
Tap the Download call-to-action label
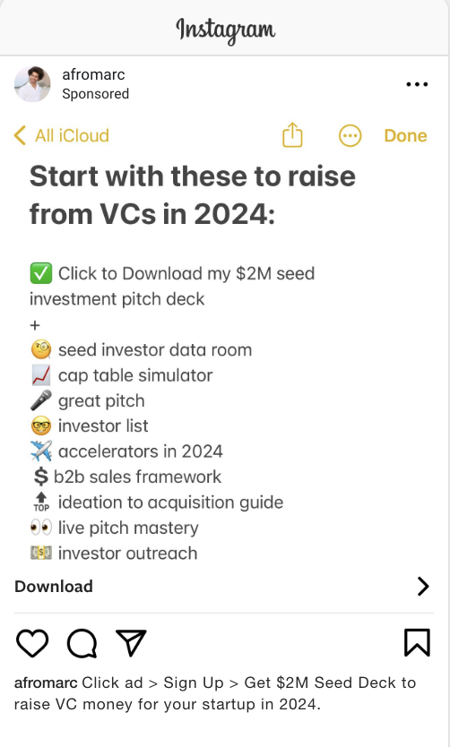point(54,587)
